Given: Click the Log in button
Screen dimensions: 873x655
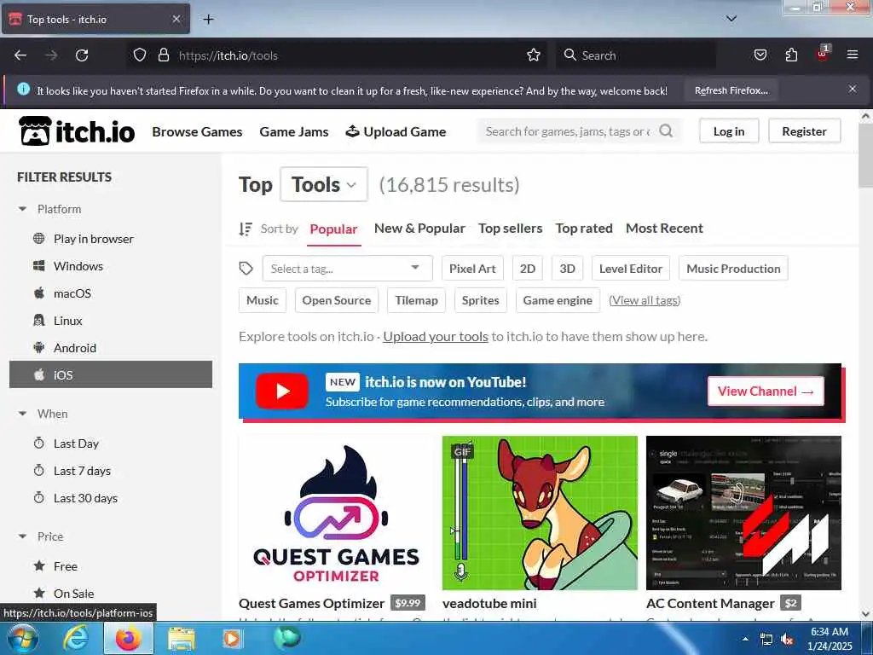Looking at the screenshot, I should tap(729, 131).
